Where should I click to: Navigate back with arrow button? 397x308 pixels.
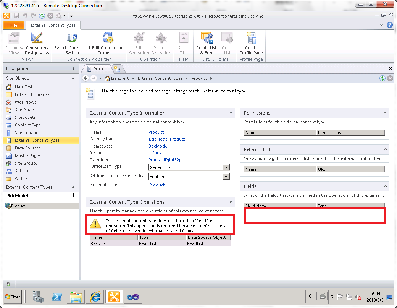pos(86,78)
